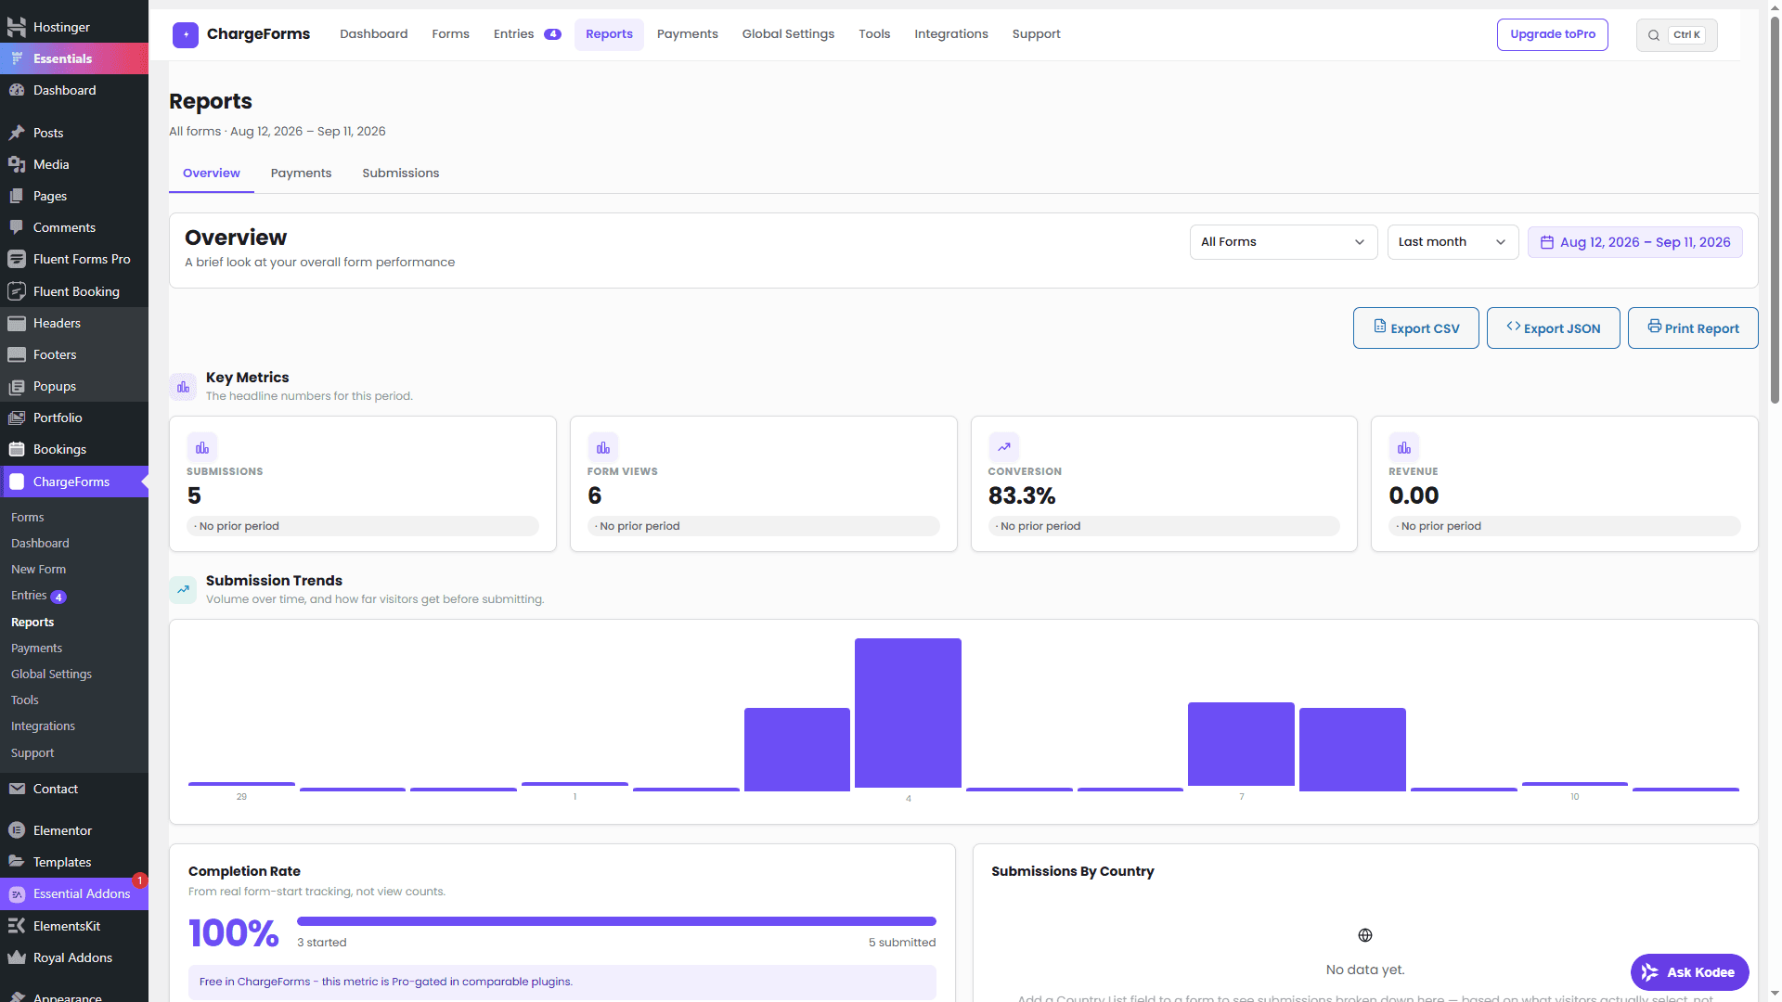1782x1002 pixels.
Task: Open the All Forms dropdown
Action: tap(1284, 242)
